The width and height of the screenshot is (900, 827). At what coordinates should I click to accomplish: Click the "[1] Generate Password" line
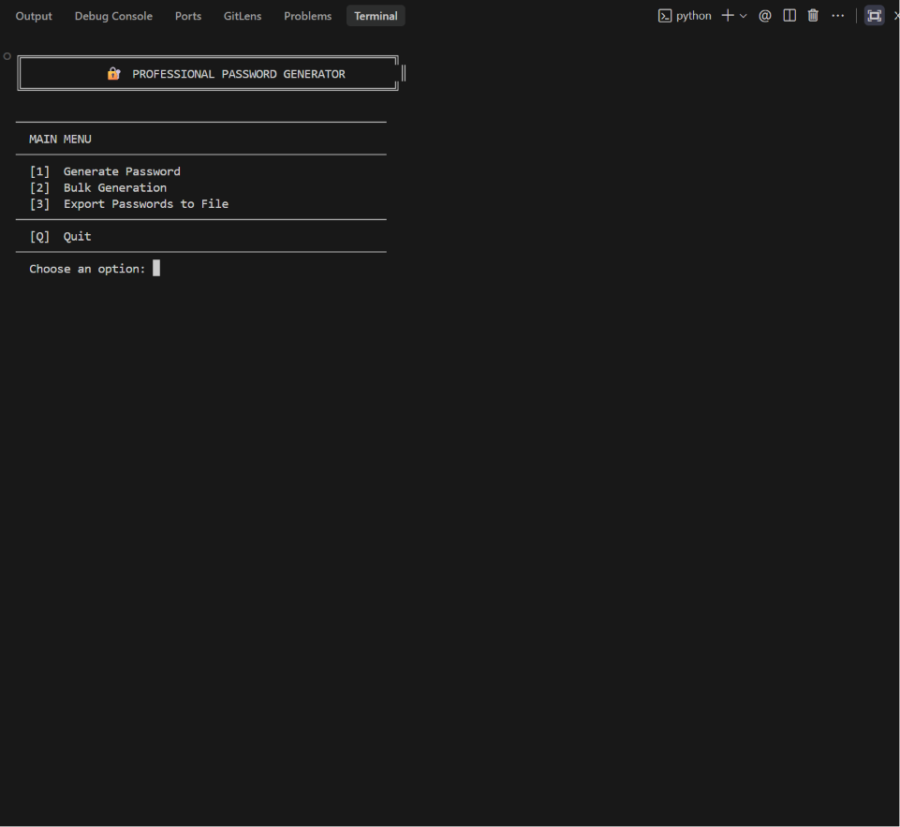click(105, 171)
